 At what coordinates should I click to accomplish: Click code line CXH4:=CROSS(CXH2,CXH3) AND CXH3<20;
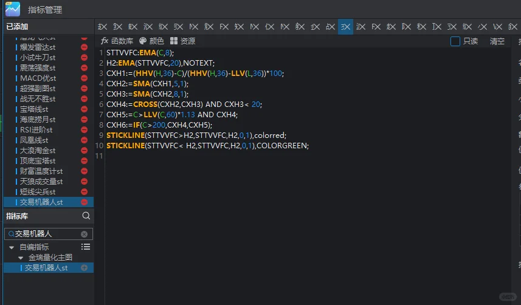[184, 104]
